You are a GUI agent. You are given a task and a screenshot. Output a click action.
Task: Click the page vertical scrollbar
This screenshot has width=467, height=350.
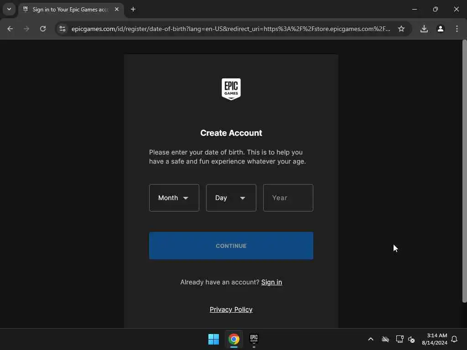coord(464,171)
